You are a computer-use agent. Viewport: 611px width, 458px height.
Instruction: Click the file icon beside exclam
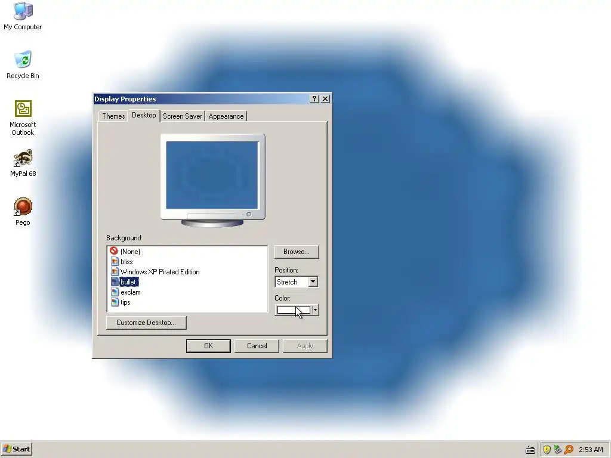[115, 292]
